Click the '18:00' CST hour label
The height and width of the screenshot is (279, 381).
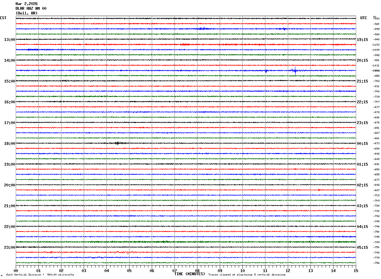pyautogui.click(x=9, y=144)
